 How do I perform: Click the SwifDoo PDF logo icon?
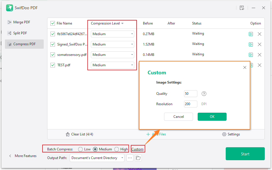point(10,8)
